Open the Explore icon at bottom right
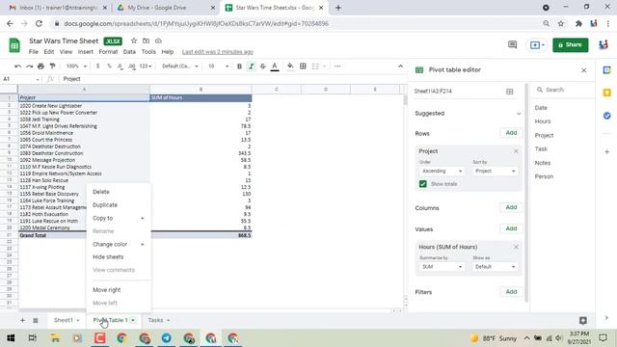This screenshot has height=347, width=617. tap(582, 321)
